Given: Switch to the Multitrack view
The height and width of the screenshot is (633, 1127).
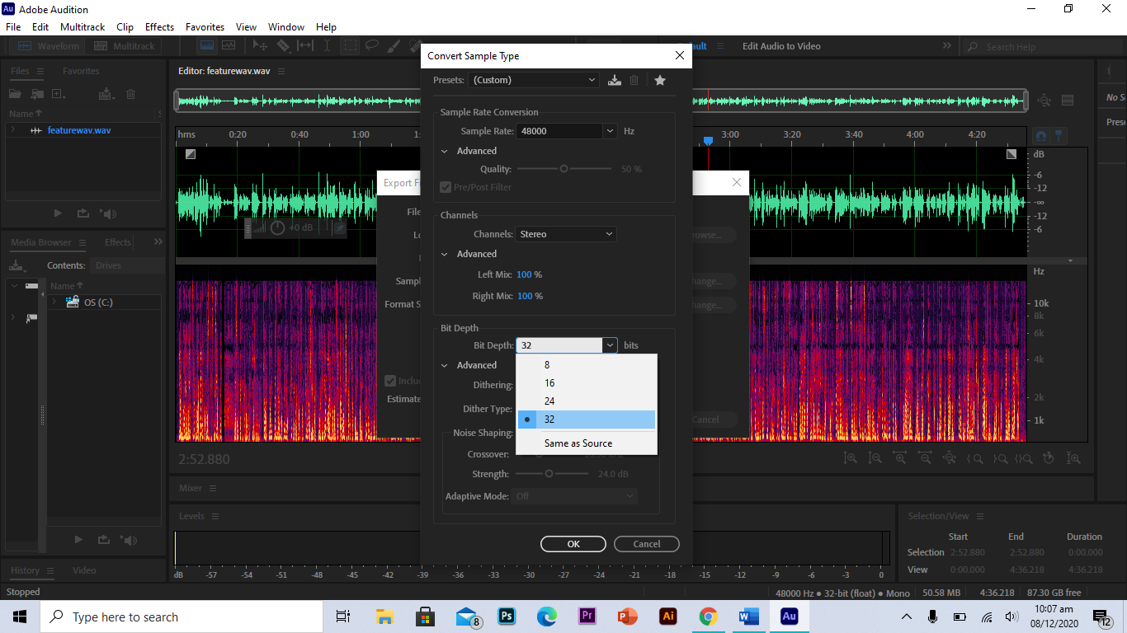Looking at the screenshot, I should [x=124, y=45].
